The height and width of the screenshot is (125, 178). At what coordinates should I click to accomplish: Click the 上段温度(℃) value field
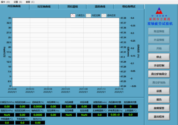[130, 115]
